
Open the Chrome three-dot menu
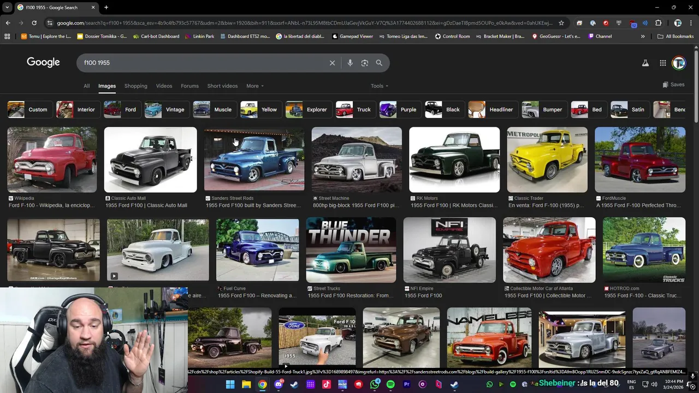(691, 23)
